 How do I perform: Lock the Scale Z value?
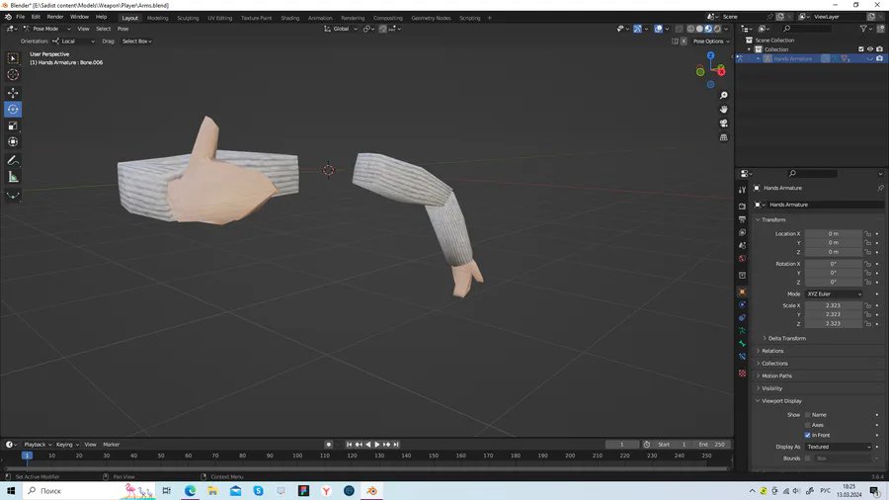pyautogui.click(x=868, y=324)
